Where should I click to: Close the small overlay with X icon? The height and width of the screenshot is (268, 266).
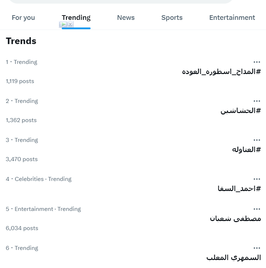click(x=70, y=25)
